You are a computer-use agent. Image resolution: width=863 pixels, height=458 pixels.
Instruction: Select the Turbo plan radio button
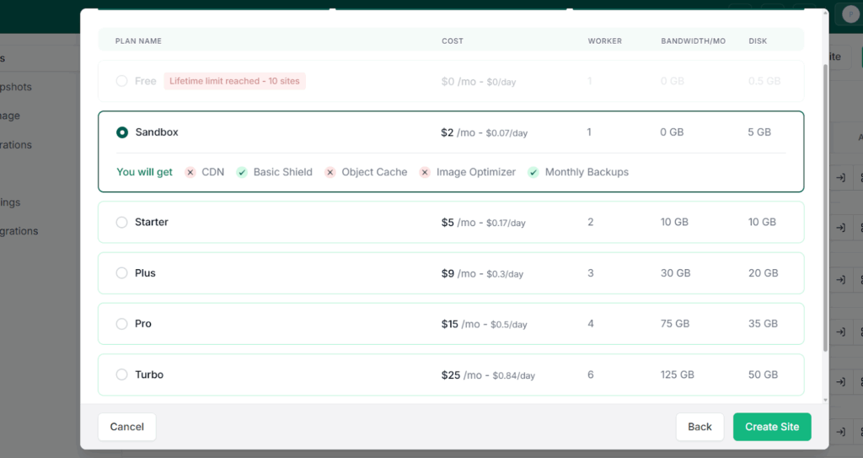pos(121,374)
